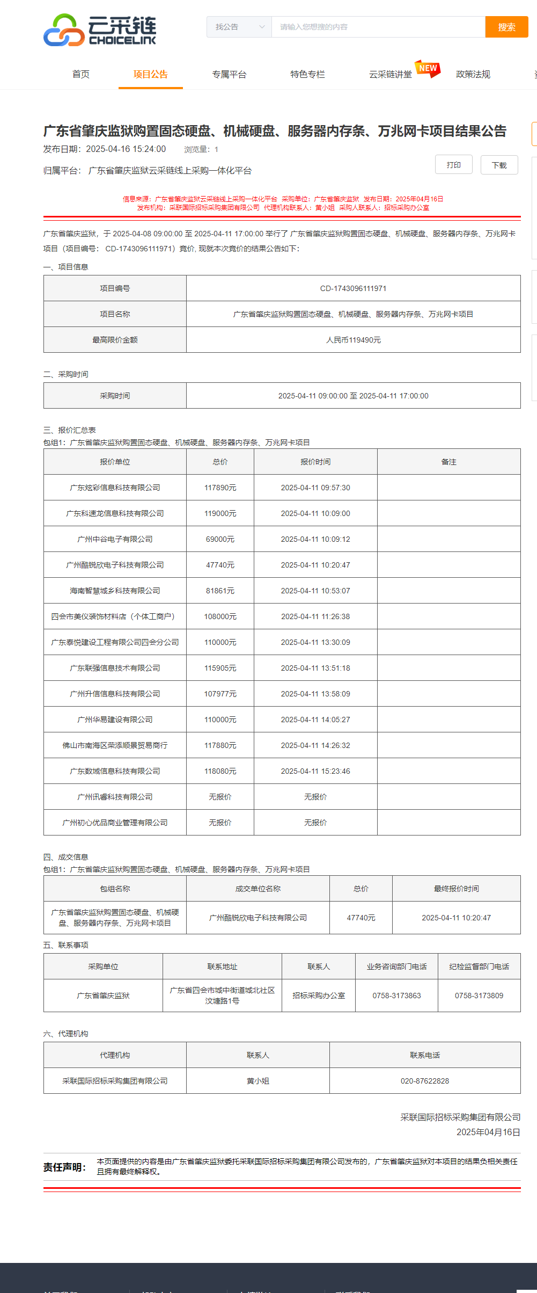Click the 119000元 price cell
The image size is (537, 1293).
coord(220,513)
